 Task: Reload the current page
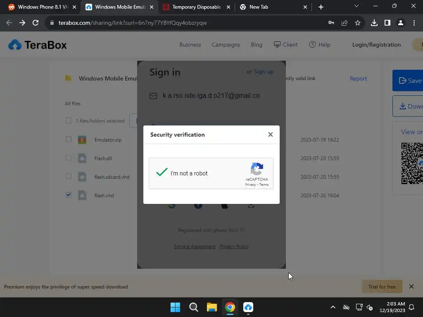point(36,23)
